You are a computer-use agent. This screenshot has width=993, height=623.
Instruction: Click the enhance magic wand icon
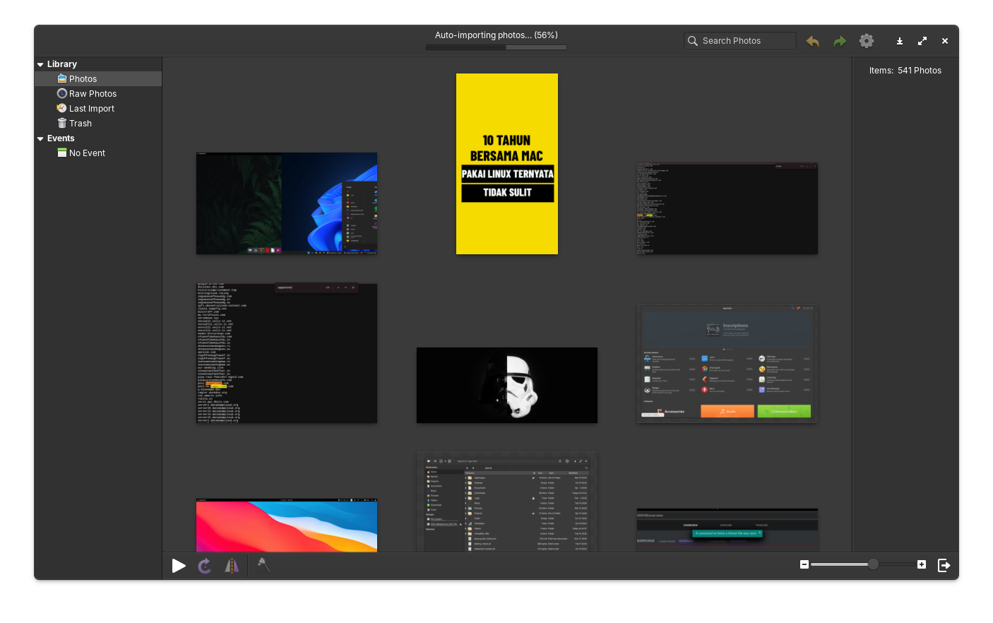[263, 564]
